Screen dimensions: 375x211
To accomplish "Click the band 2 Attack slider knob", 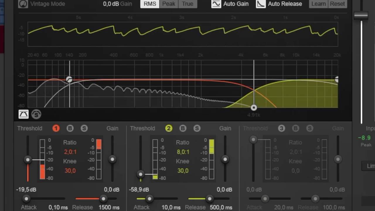I will click(x=149, y=199).
